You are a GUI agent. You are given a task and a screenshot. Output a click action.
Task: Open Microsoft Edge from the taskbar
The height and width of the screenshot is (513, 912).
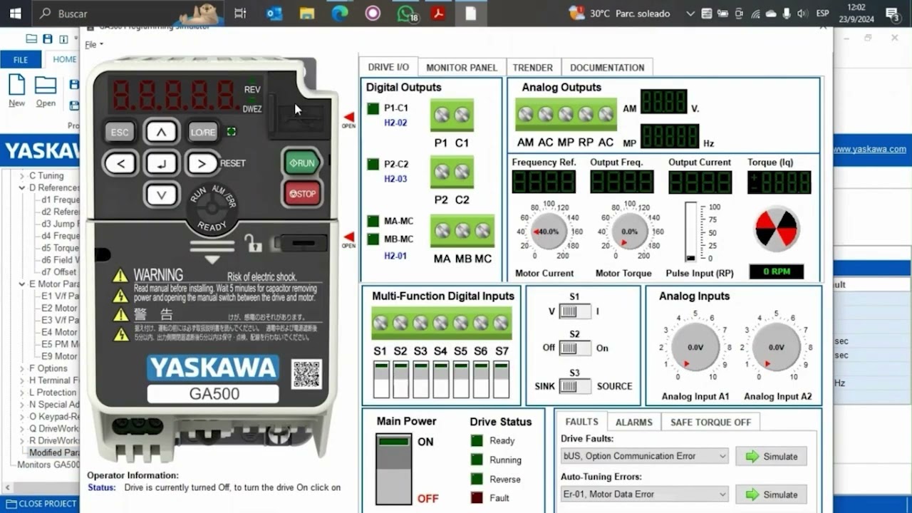340,14
